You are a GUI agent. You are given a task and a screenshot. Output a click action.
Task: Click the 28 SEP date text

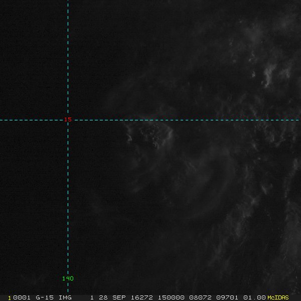111,297
